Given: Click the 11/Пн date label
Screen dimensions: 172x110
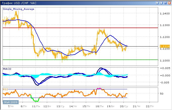Looking at the screenshot, I should [36, 106].
